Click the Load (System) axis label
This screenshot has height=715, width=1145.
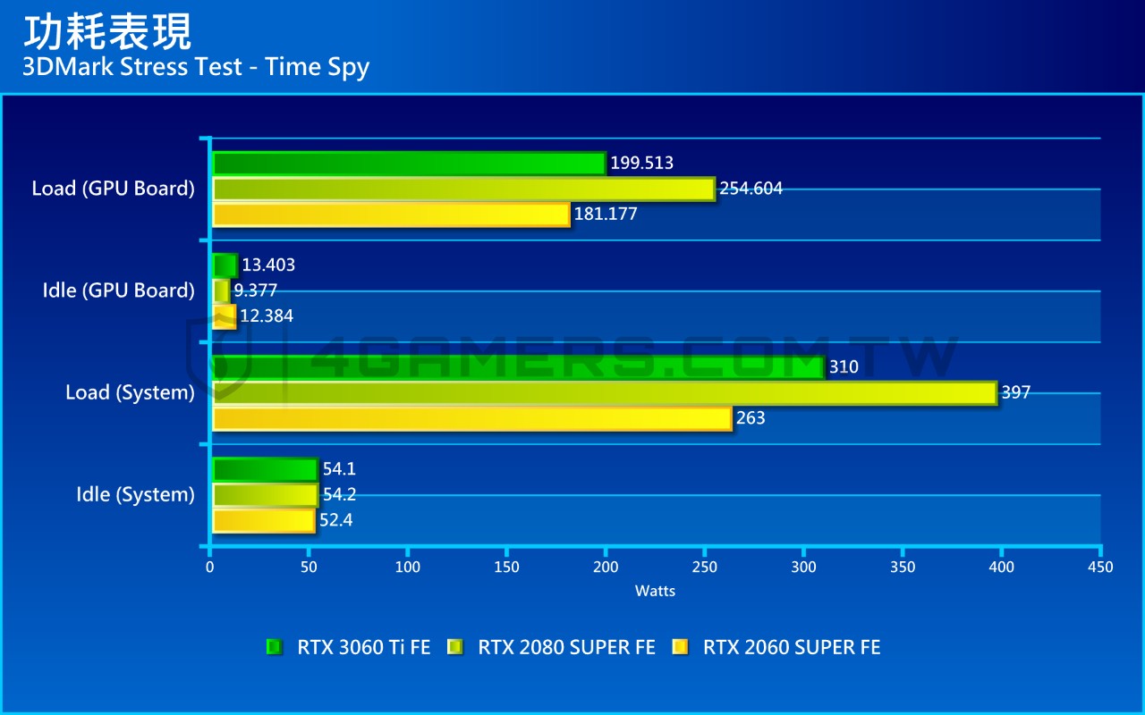pyautogui.click(x=130, y=392)
